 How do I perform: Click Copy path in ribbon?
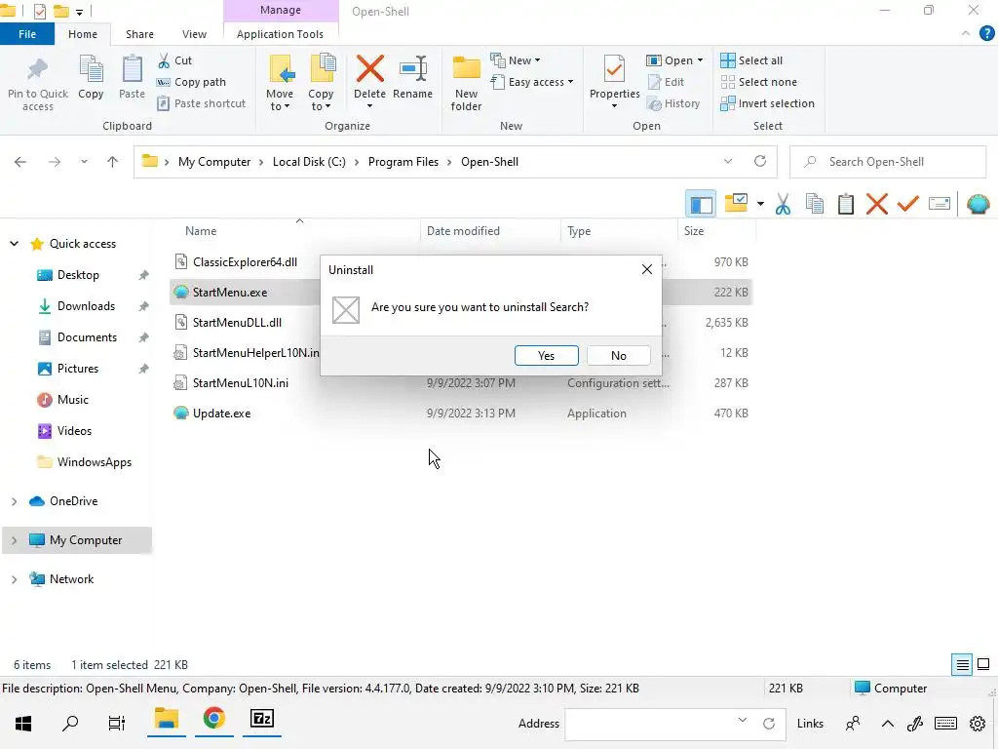tap(191, 82)
